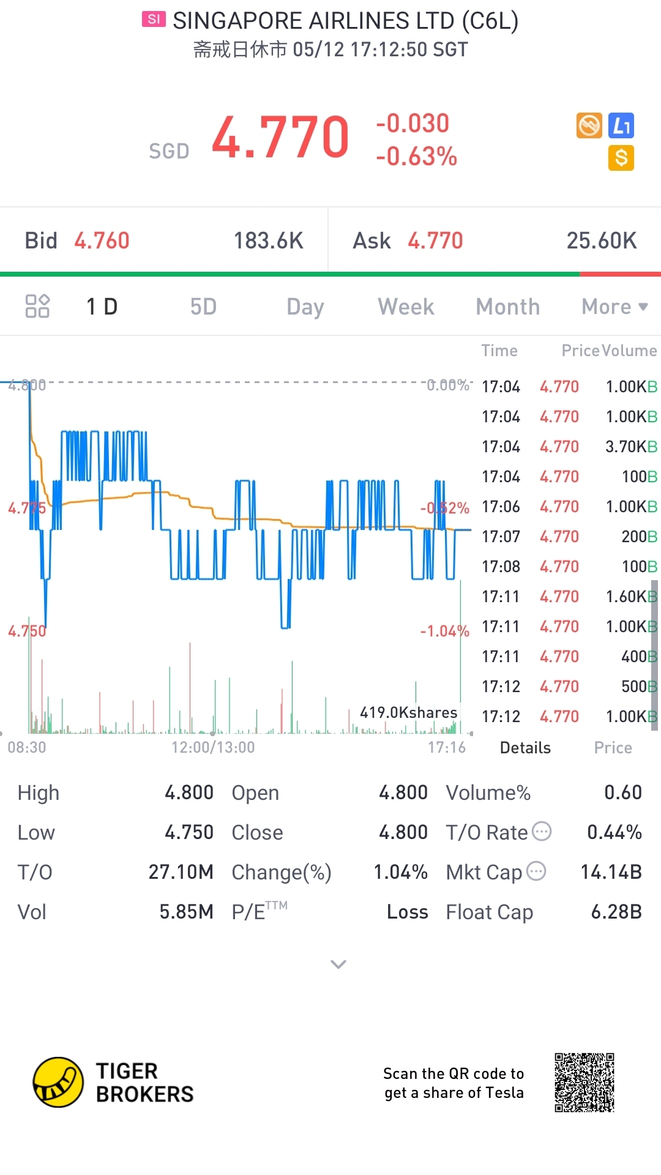
Task: Tap the Change(%) value 1.04%
Action: (401, 872)
